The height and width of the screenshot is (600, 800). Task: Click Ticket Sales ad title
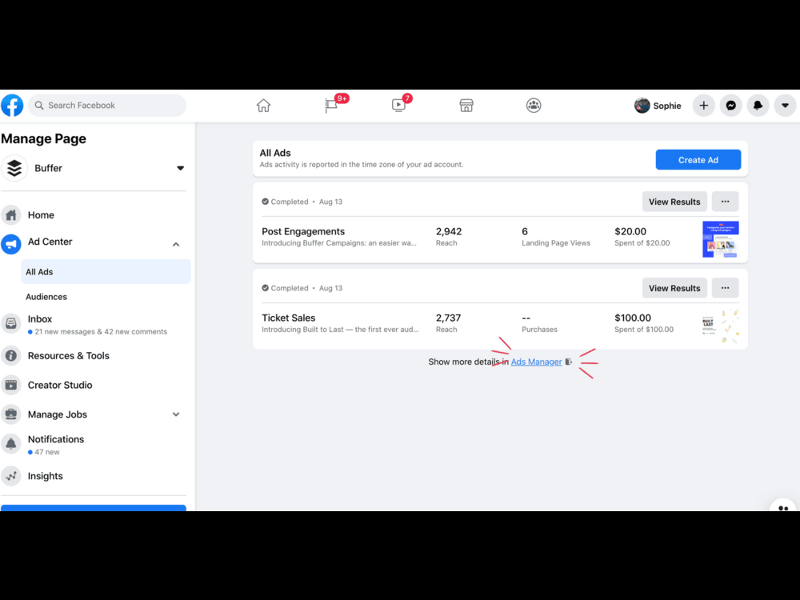tap(288, 318)
